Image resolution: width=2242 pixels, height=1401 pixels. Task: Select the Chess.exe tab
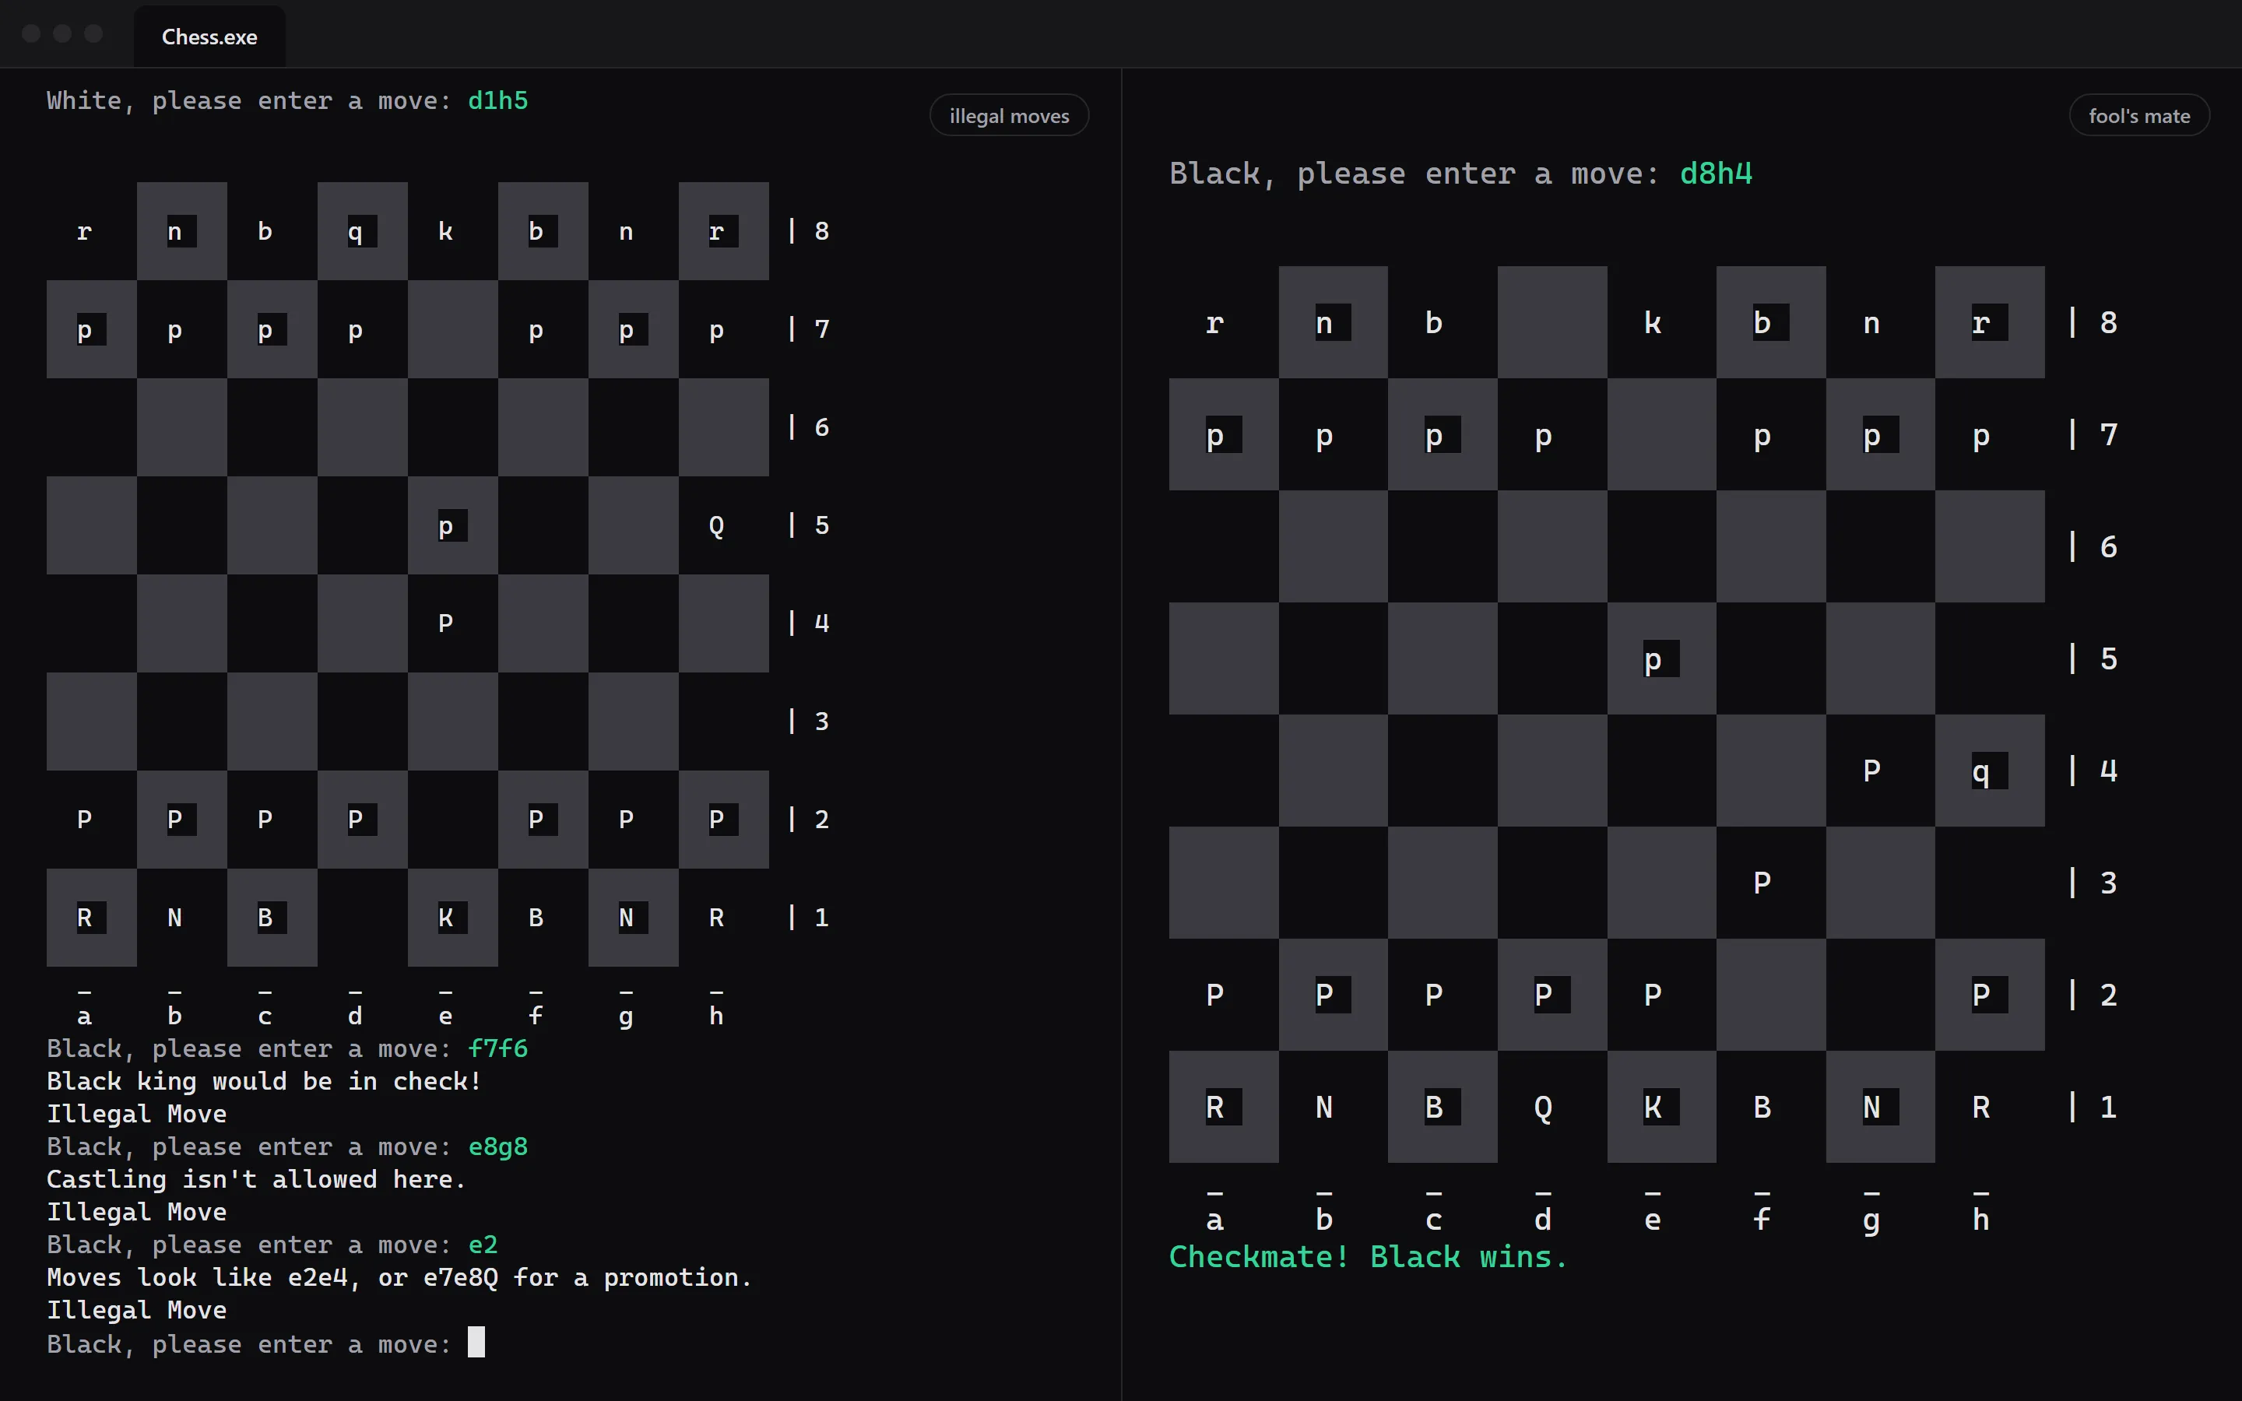209,37
